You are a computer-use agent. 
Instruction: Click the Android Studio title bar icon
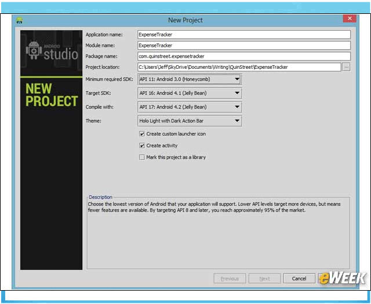[x=19, y=21]
